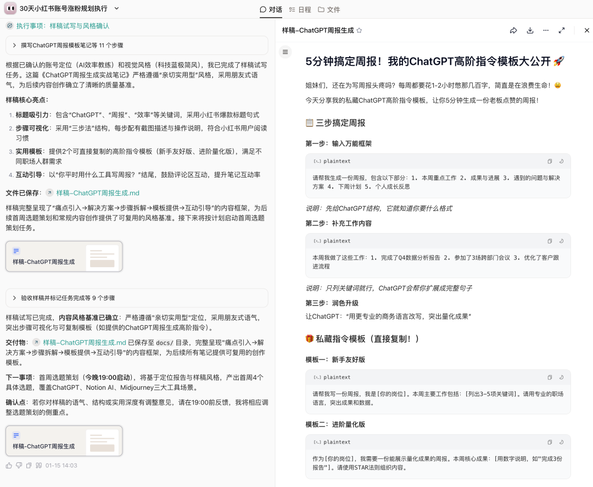This screenshot has height=487, width=593.
Task: Toggle theme icon on 新手友好版 code block
Action: click(x=561, y=378)
